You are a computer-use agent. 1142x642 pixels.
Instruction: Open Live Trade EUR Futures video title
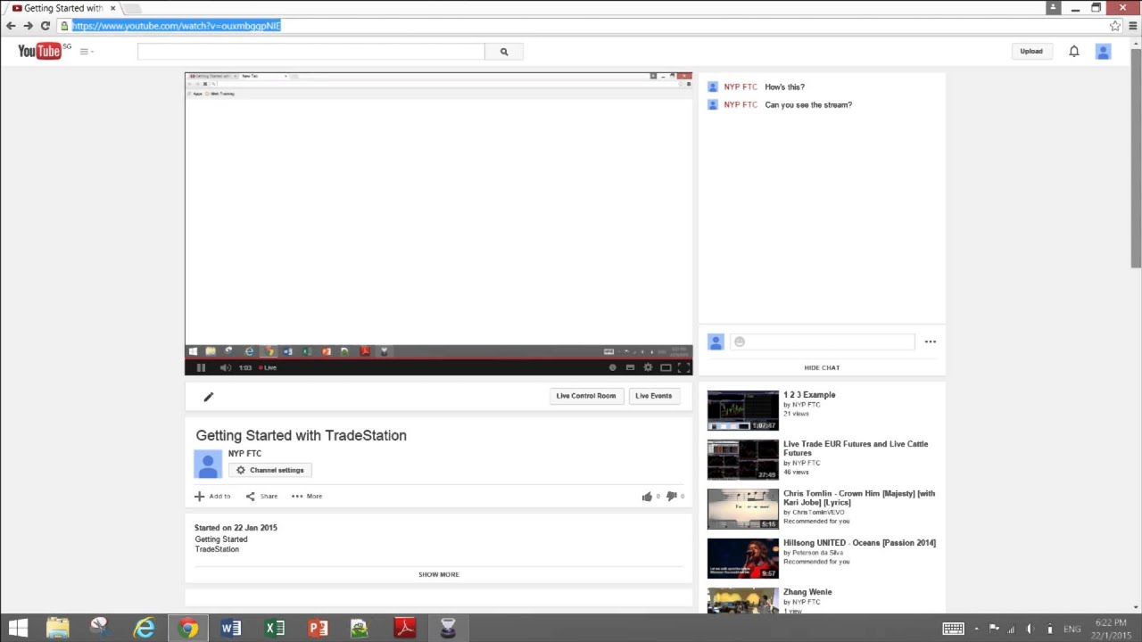[x=856, y=448]
